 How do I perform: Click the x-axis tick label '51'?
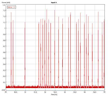tap(25, 92)
